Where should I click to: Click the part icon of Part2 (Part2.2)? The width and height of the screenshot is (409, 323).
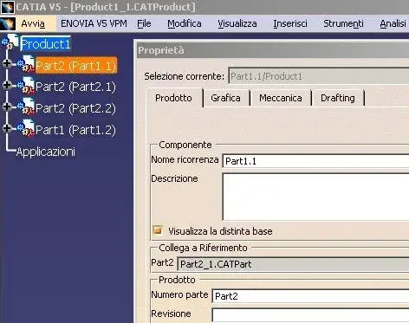(x=26, y=107)
